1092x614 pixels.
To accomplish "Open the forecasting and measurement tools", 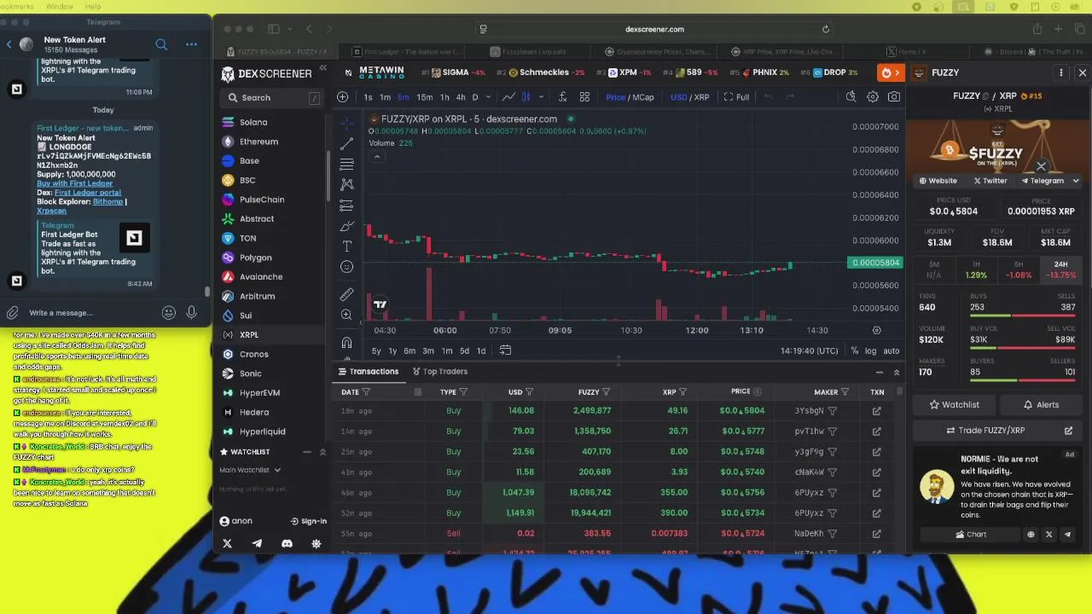I will pos(346,206).
